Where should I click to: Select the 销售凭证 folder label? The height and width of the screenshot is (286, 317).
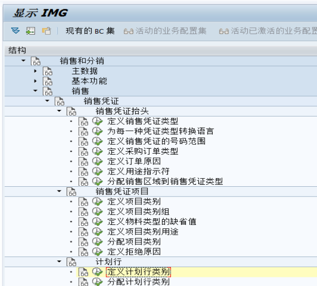tap(101, 101)
